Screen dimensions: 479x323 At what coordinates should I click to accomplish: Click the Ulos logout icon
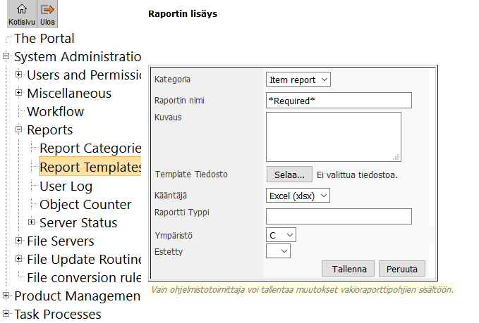pos(47,14)
